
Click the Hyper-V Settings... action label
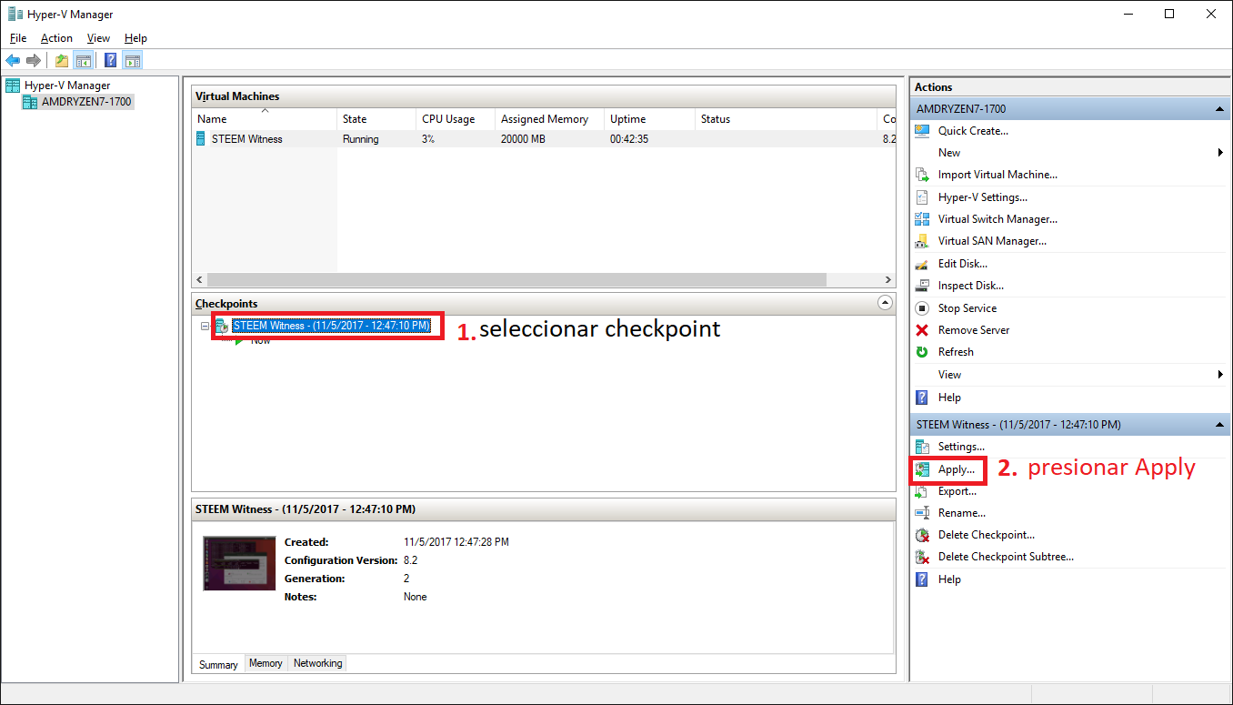(983, 197)
